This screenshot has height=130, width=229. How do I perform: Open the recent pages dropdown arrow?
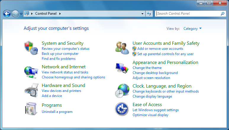pos(21,14)
